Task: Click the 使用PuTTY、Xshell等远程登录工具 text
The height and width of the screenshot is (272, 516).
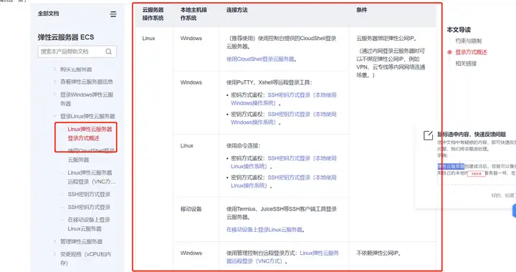Action: tap(269, 82)
